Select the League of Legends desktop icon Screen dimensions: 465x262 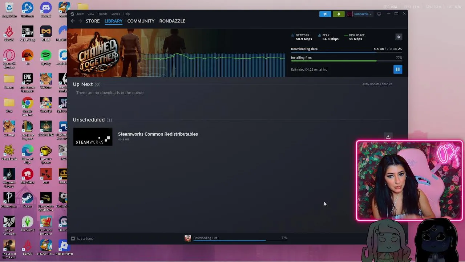coord(27,131)
